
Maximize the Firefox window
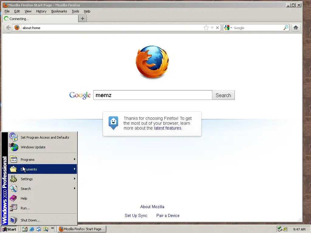(x=293, y=5)
